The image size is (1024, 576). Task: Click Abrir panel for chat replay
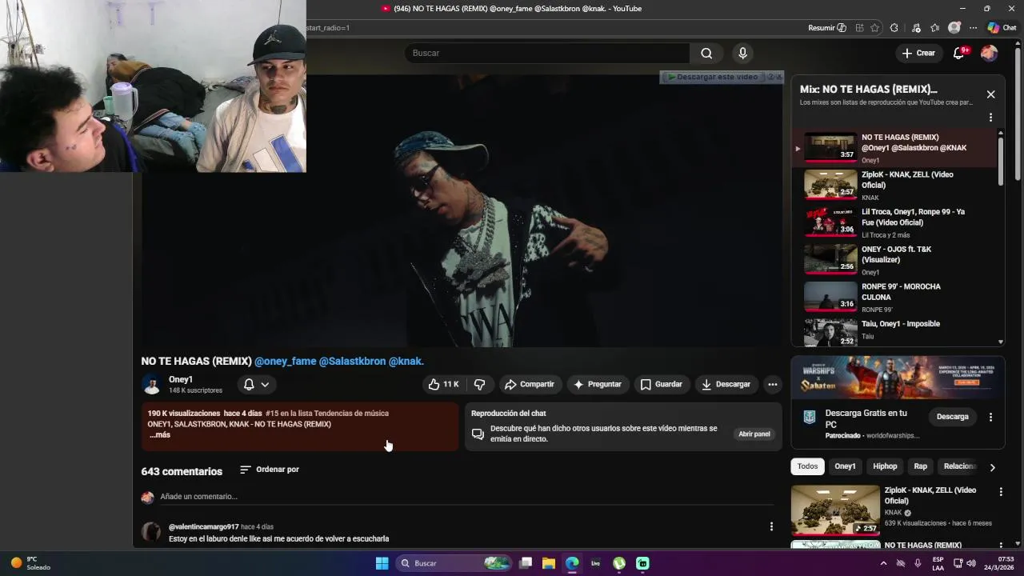pos(754,434)
